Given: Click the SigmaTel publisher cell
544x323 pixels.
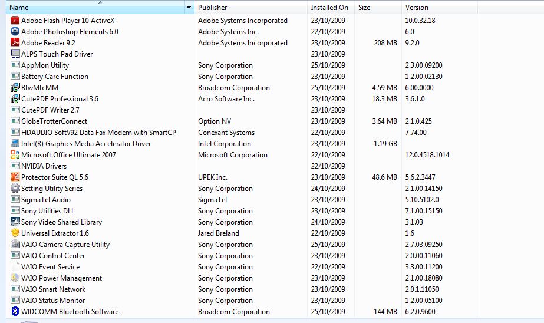Looking at the screenshot, I should [x=212, y=199].
